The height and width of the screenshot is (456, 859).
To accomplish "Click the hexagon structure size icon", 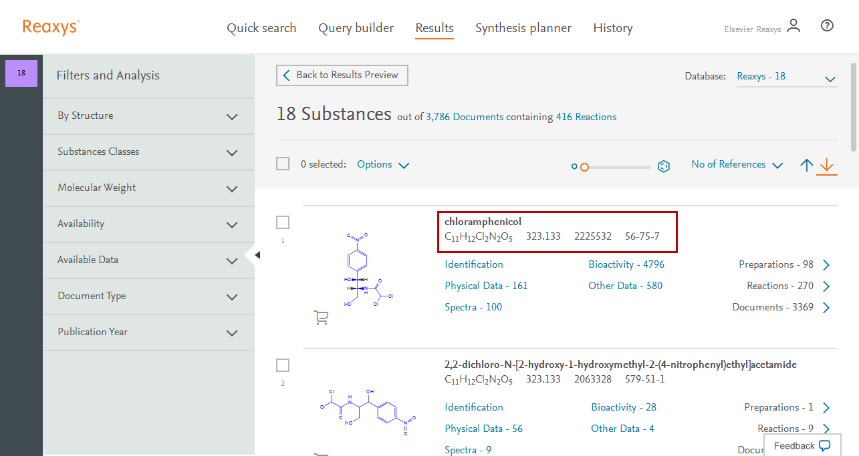I will point(664,166).
